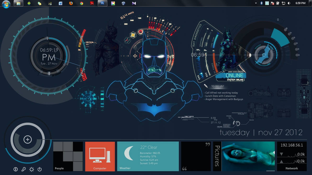Launch Google Chrome from the taskbar

click(82, 3)
